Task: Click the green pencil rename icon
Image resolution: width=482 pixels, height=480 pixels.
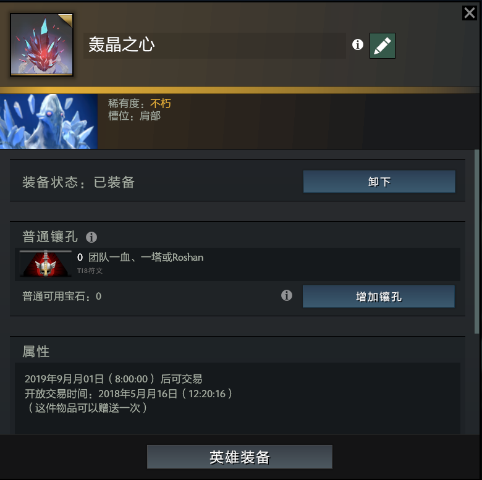Action: click(x=382, y=46)
